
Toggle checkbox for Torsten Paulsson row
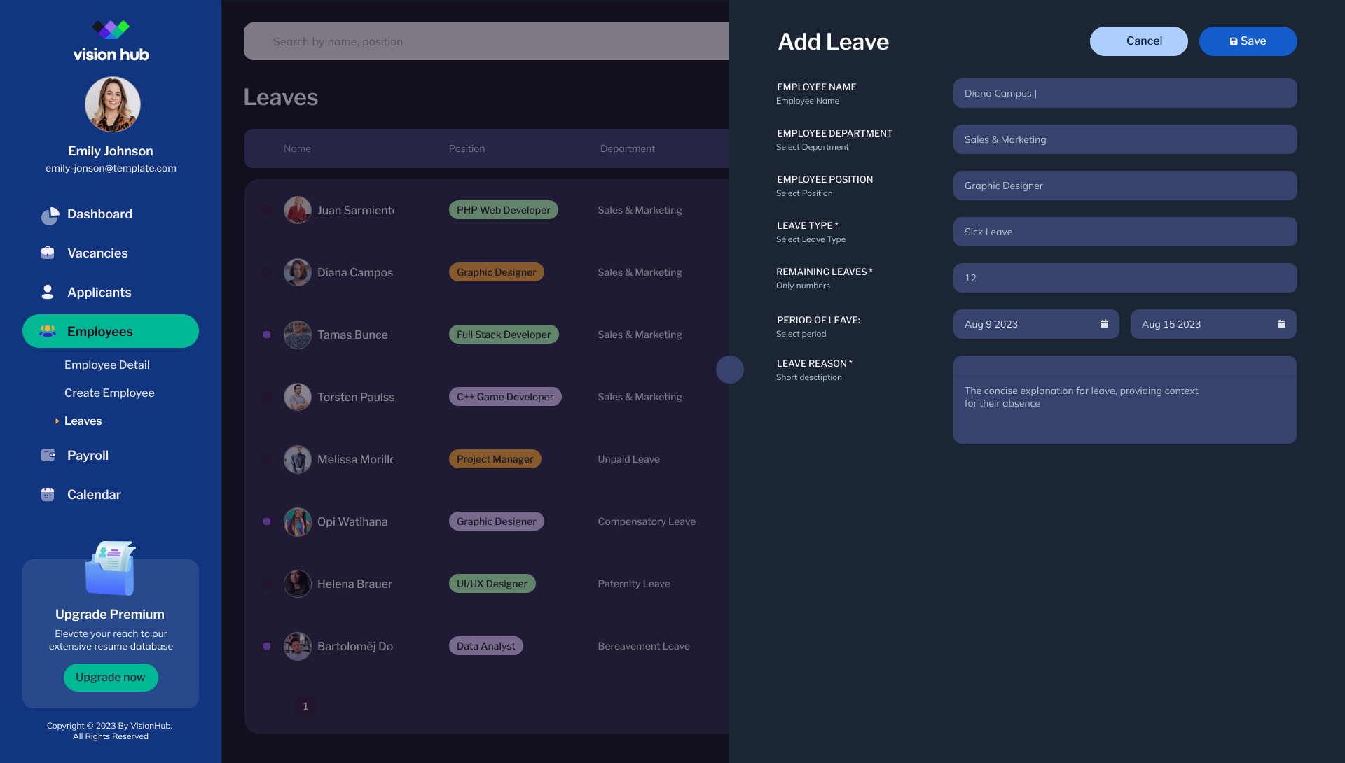267,397
